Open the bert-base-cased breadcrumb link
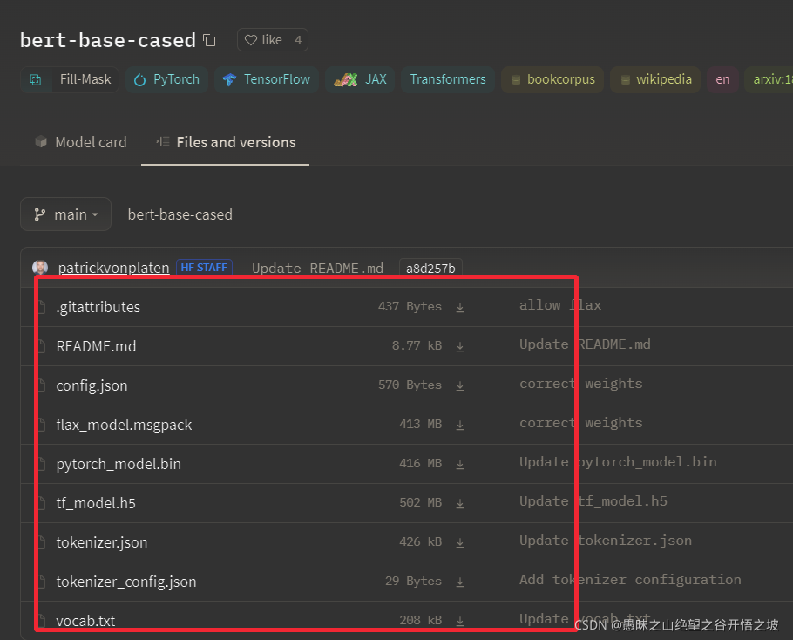 [180, 214]
